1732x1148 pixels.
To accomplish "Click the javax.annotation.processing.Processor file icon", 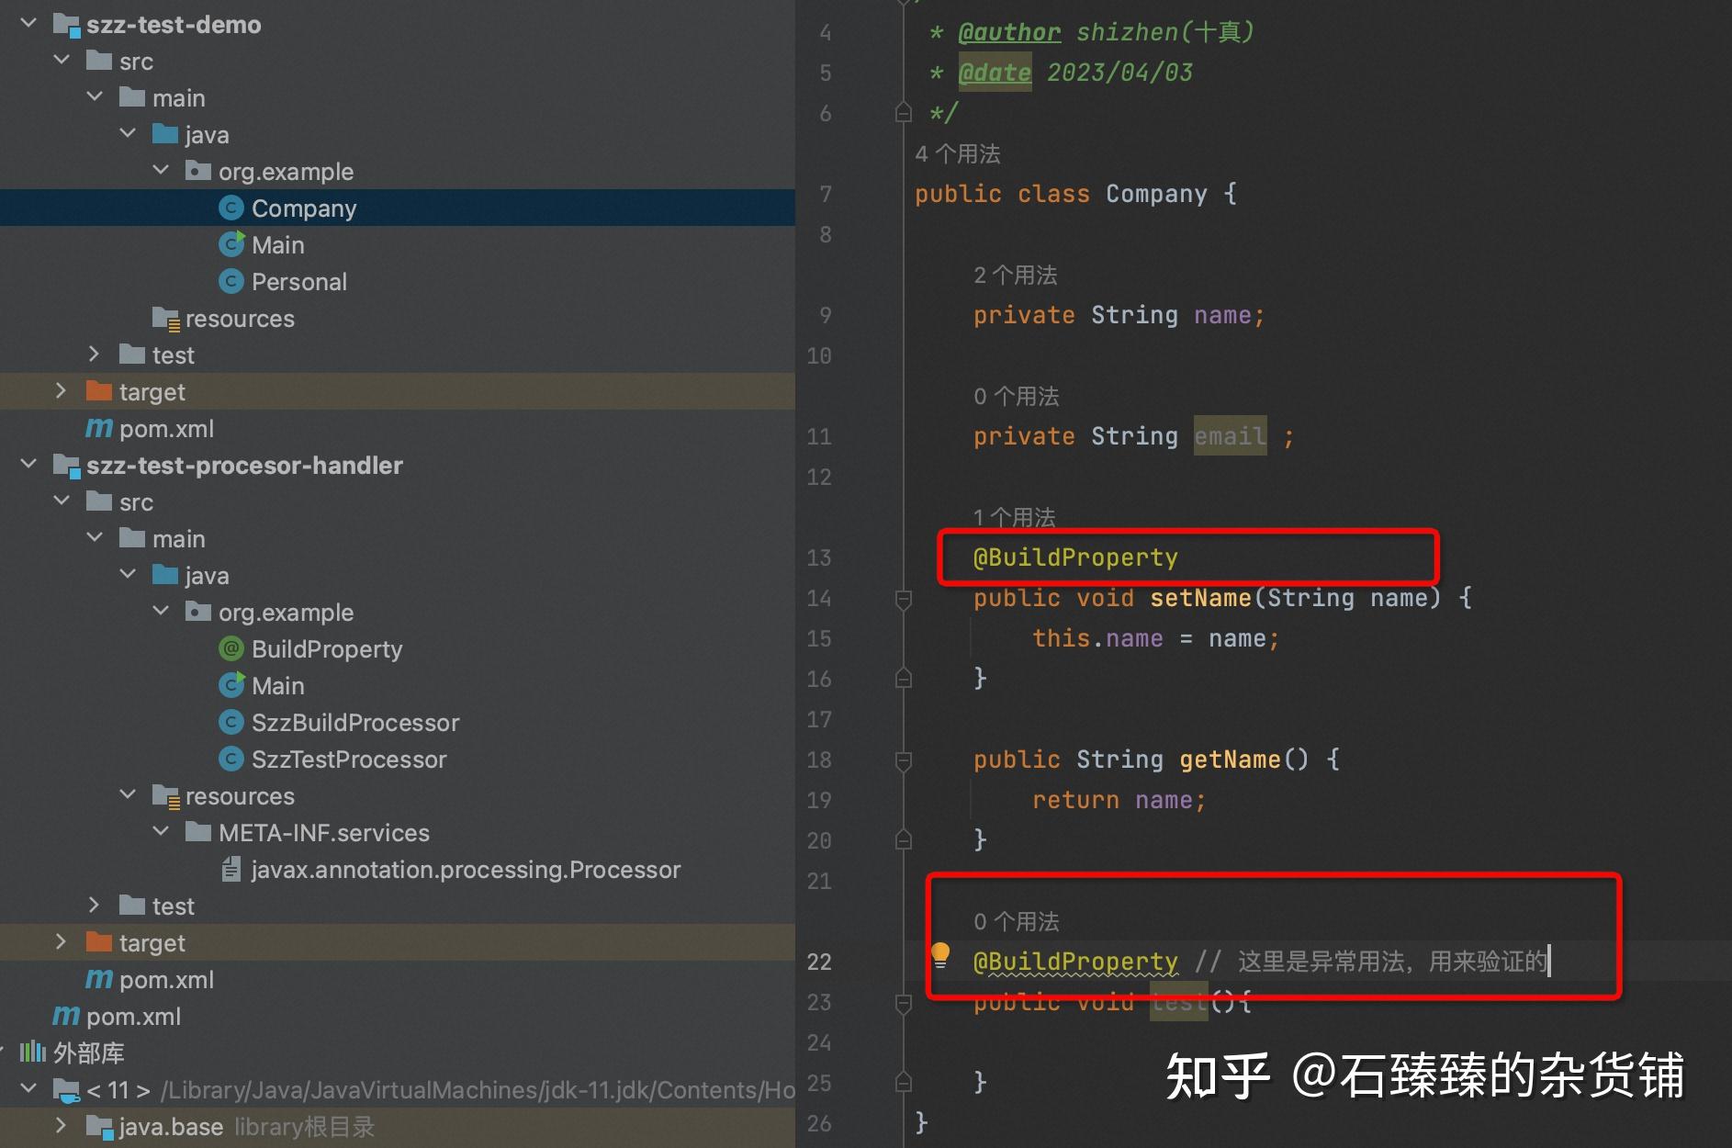I will click(231, 869).
